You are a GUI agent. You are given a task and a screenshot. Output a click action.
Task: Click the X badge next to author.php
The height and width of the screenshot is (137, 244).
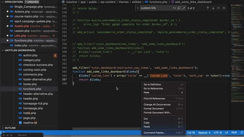pos(55,56)
